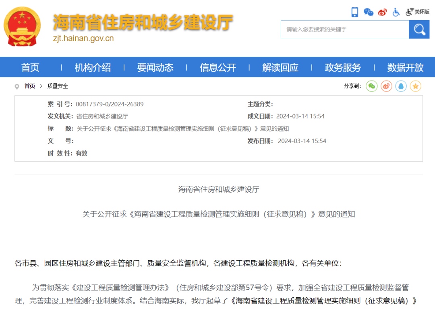Open the Sina Weibo icon in the header

[383, 12]
